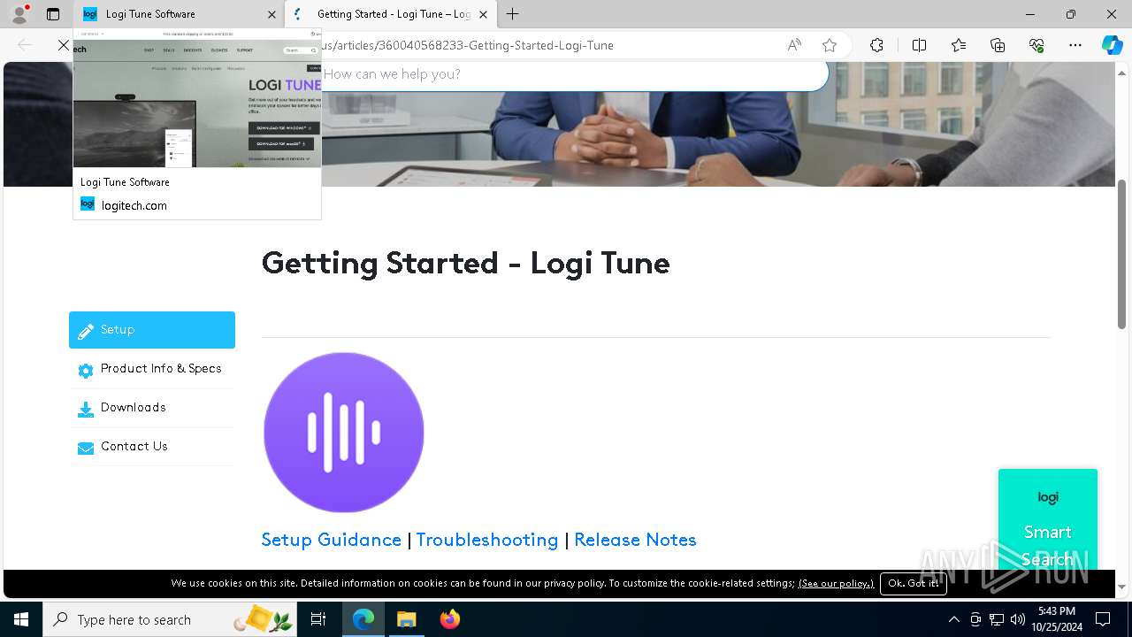
Task: Open the Release Notes link
Action: click(x=635, y=540)
